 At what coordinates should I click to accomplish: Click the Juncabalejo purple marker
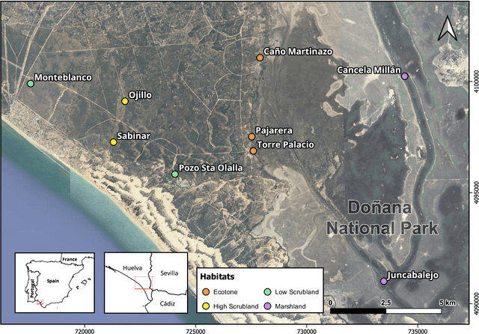click(384, 282)
